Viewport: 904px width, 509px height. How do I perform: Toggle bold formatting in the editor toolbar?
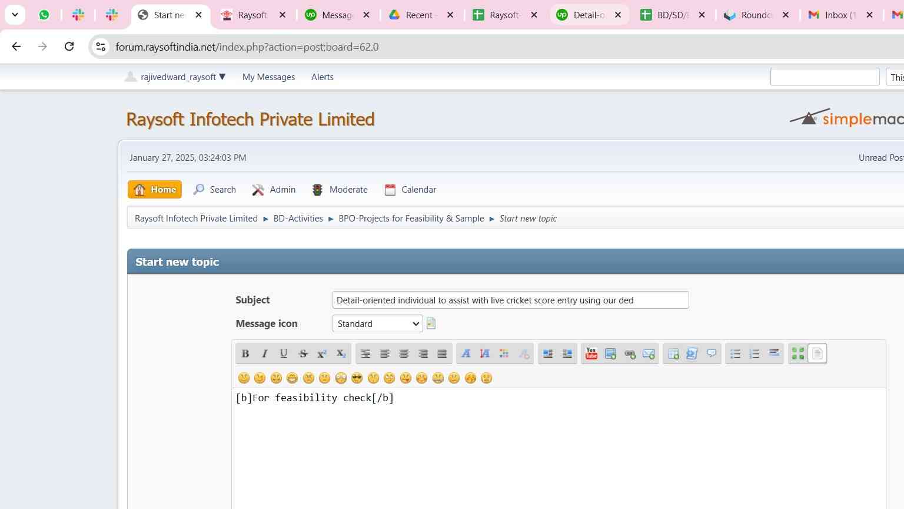[x=245, y=353]
